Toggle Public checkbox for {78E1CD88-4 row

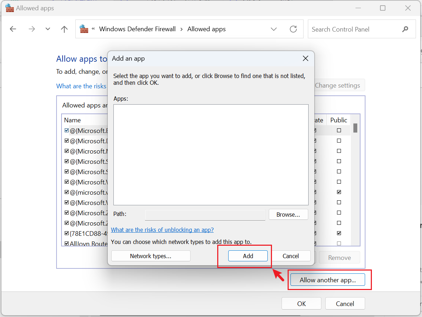click(x=339, y=233)
